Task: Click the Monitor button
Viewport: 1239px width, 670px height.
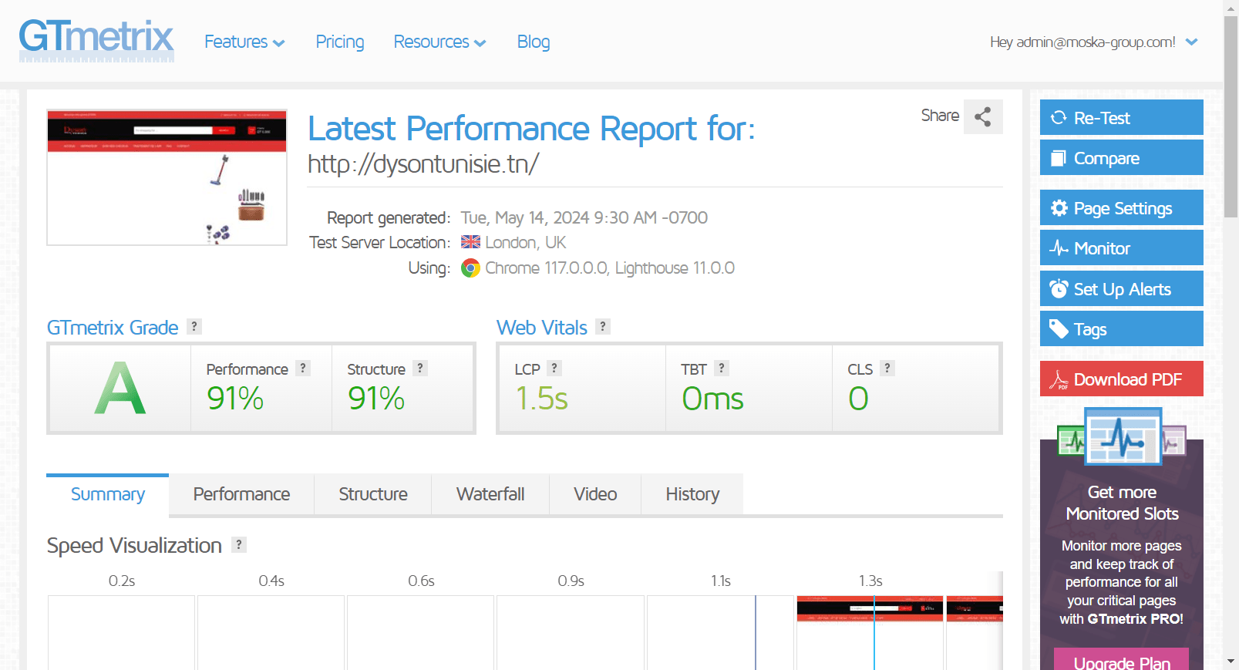Action: (x=1121, y=247)
